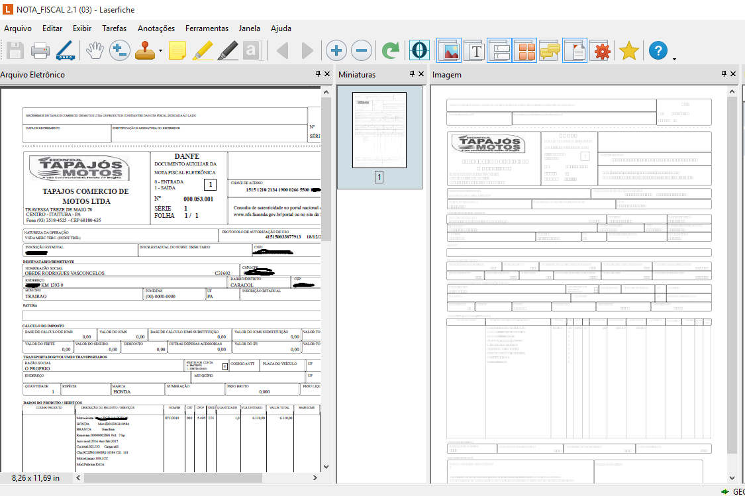Select page 1 thumbnail in Miniaturas

[x=379, y=130]
